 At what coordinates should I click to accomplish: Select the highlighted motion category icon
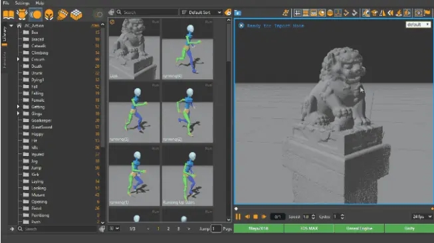tap(35, 15)
